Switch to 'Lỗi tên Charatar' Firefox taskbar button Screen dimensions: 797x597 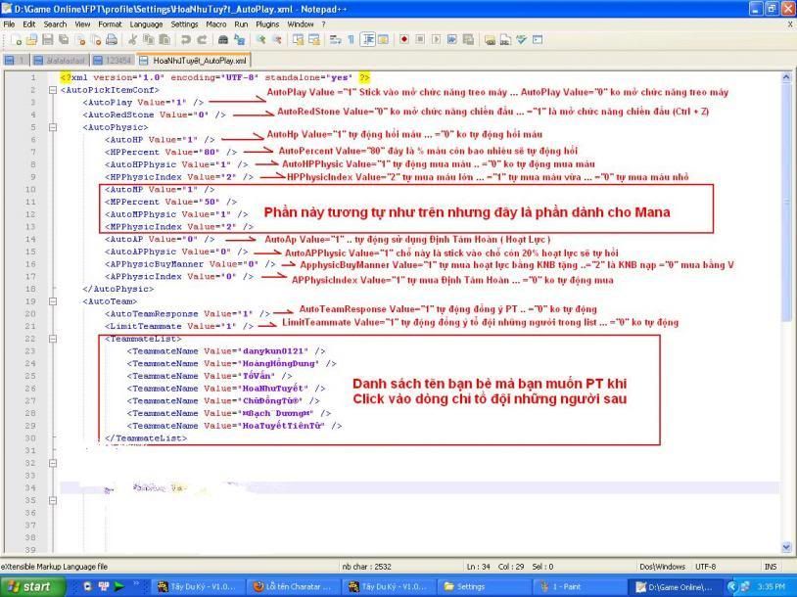293,586
